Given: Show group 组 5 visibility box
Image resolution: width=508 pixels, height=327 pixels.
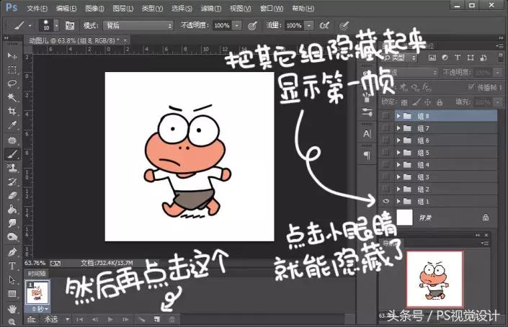Looking at the screenshot, I should pos(386,153).
